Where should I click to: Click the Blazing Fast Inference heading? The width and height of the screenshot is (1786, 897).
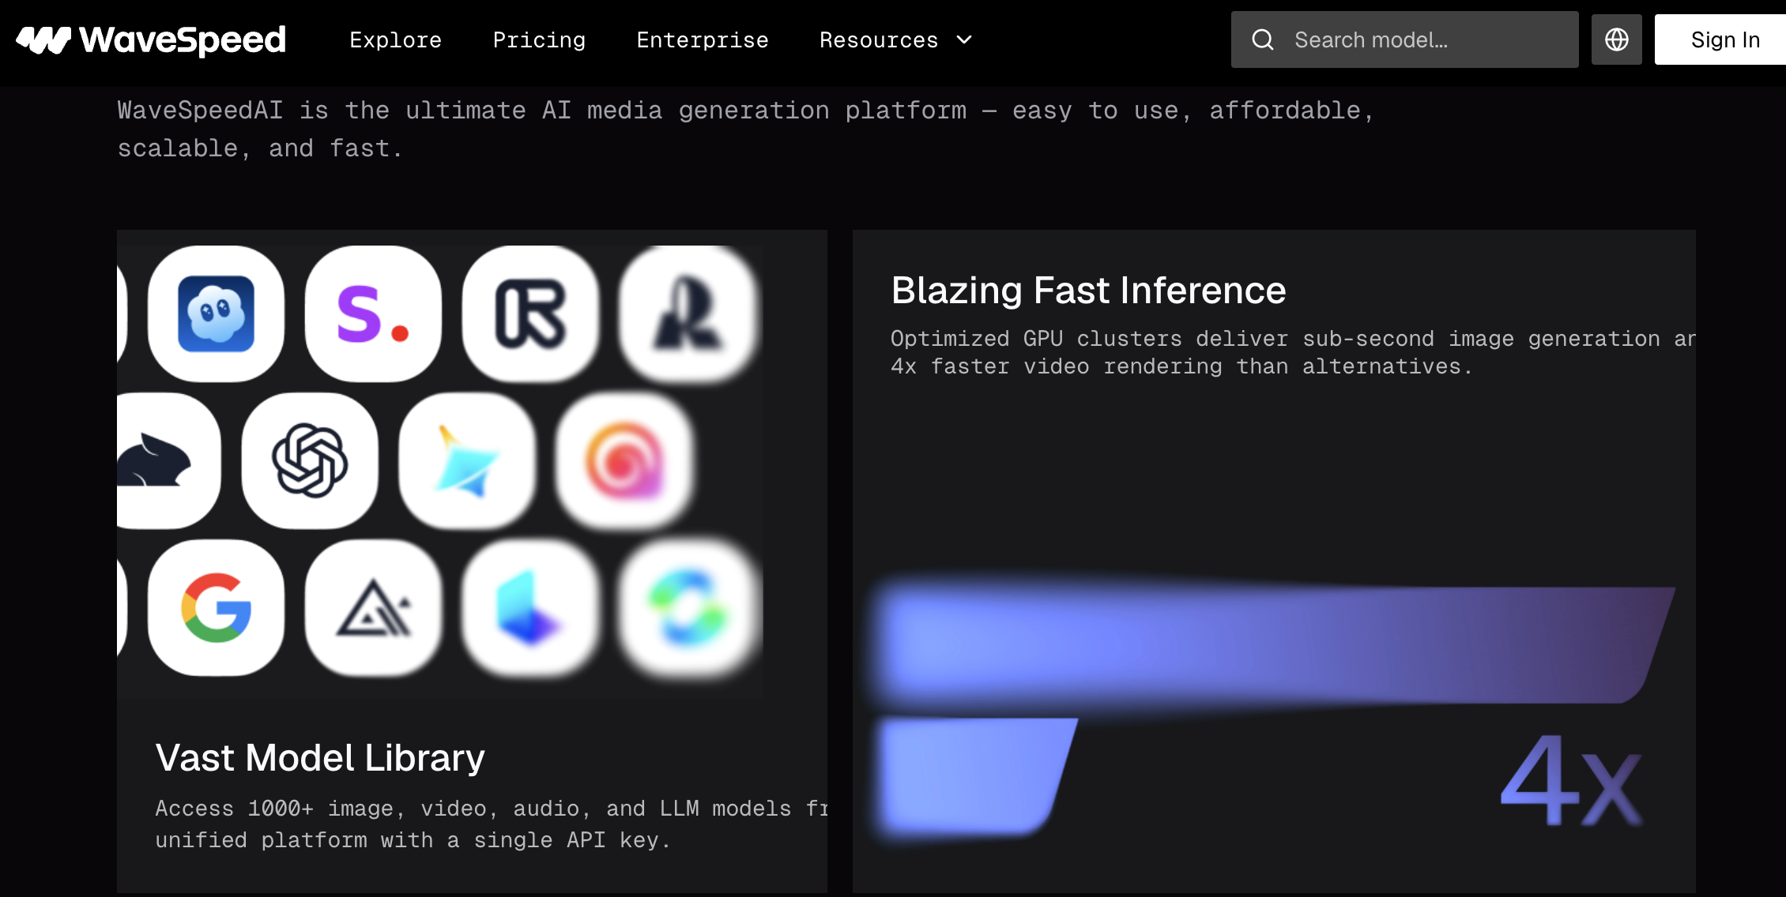coord(1088,291)
